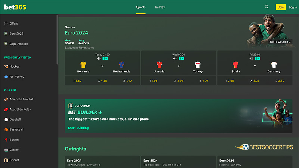Image resolution: width=299 pixels, height=168 pixels.
Task: Click the Log In link
Action: [293, 7]
